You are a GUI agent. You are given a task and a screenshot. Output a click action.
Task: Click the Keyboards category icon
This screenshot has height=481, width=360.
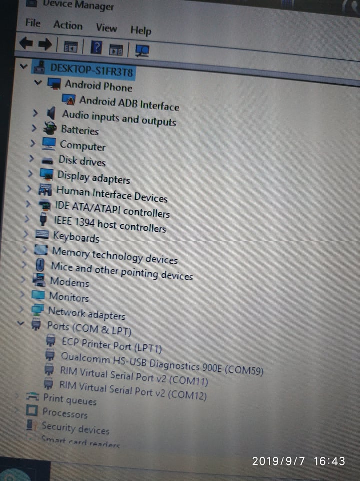point(42,234)
